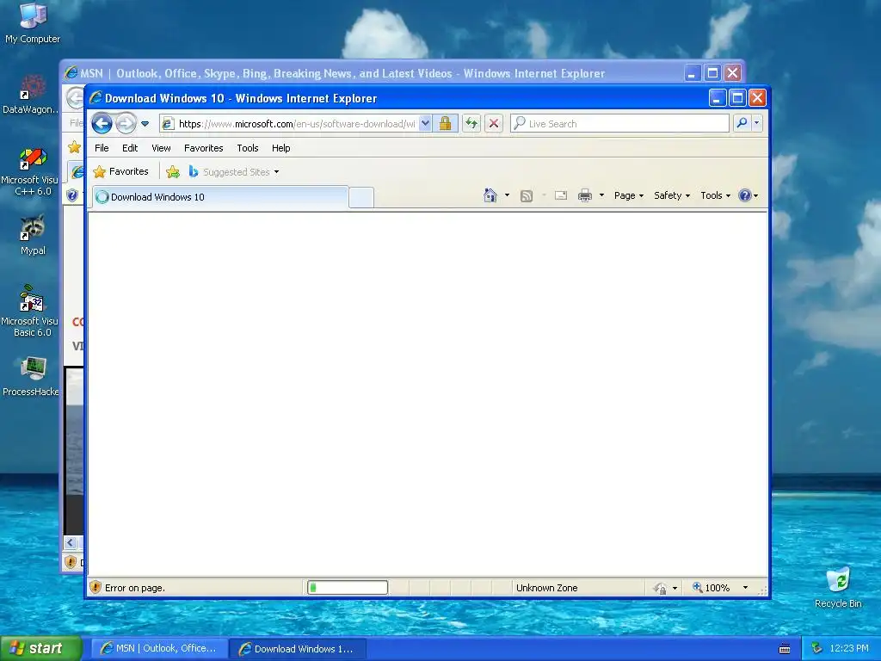Select Microsoft Visual C++ 6.0 shortcut
The height and width of the screenshot is (661, 881).
coord(31,171)
